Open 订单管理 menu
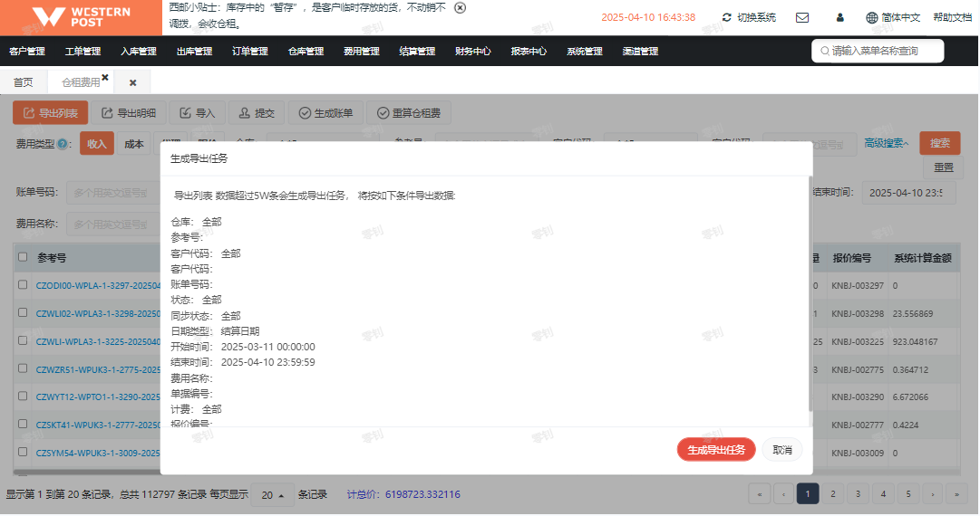 pyautogui.click(x=250, y=52)
